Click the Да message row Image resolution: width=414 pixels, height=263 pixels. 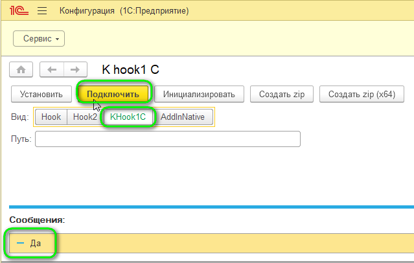[211, 243]
